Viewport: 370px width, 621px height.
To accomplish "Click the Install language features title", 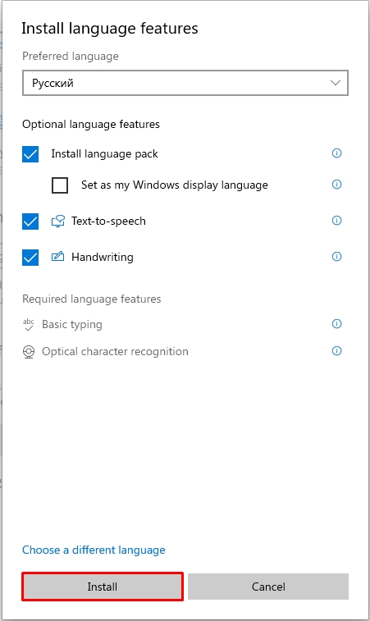I will [x=110, y=29].
